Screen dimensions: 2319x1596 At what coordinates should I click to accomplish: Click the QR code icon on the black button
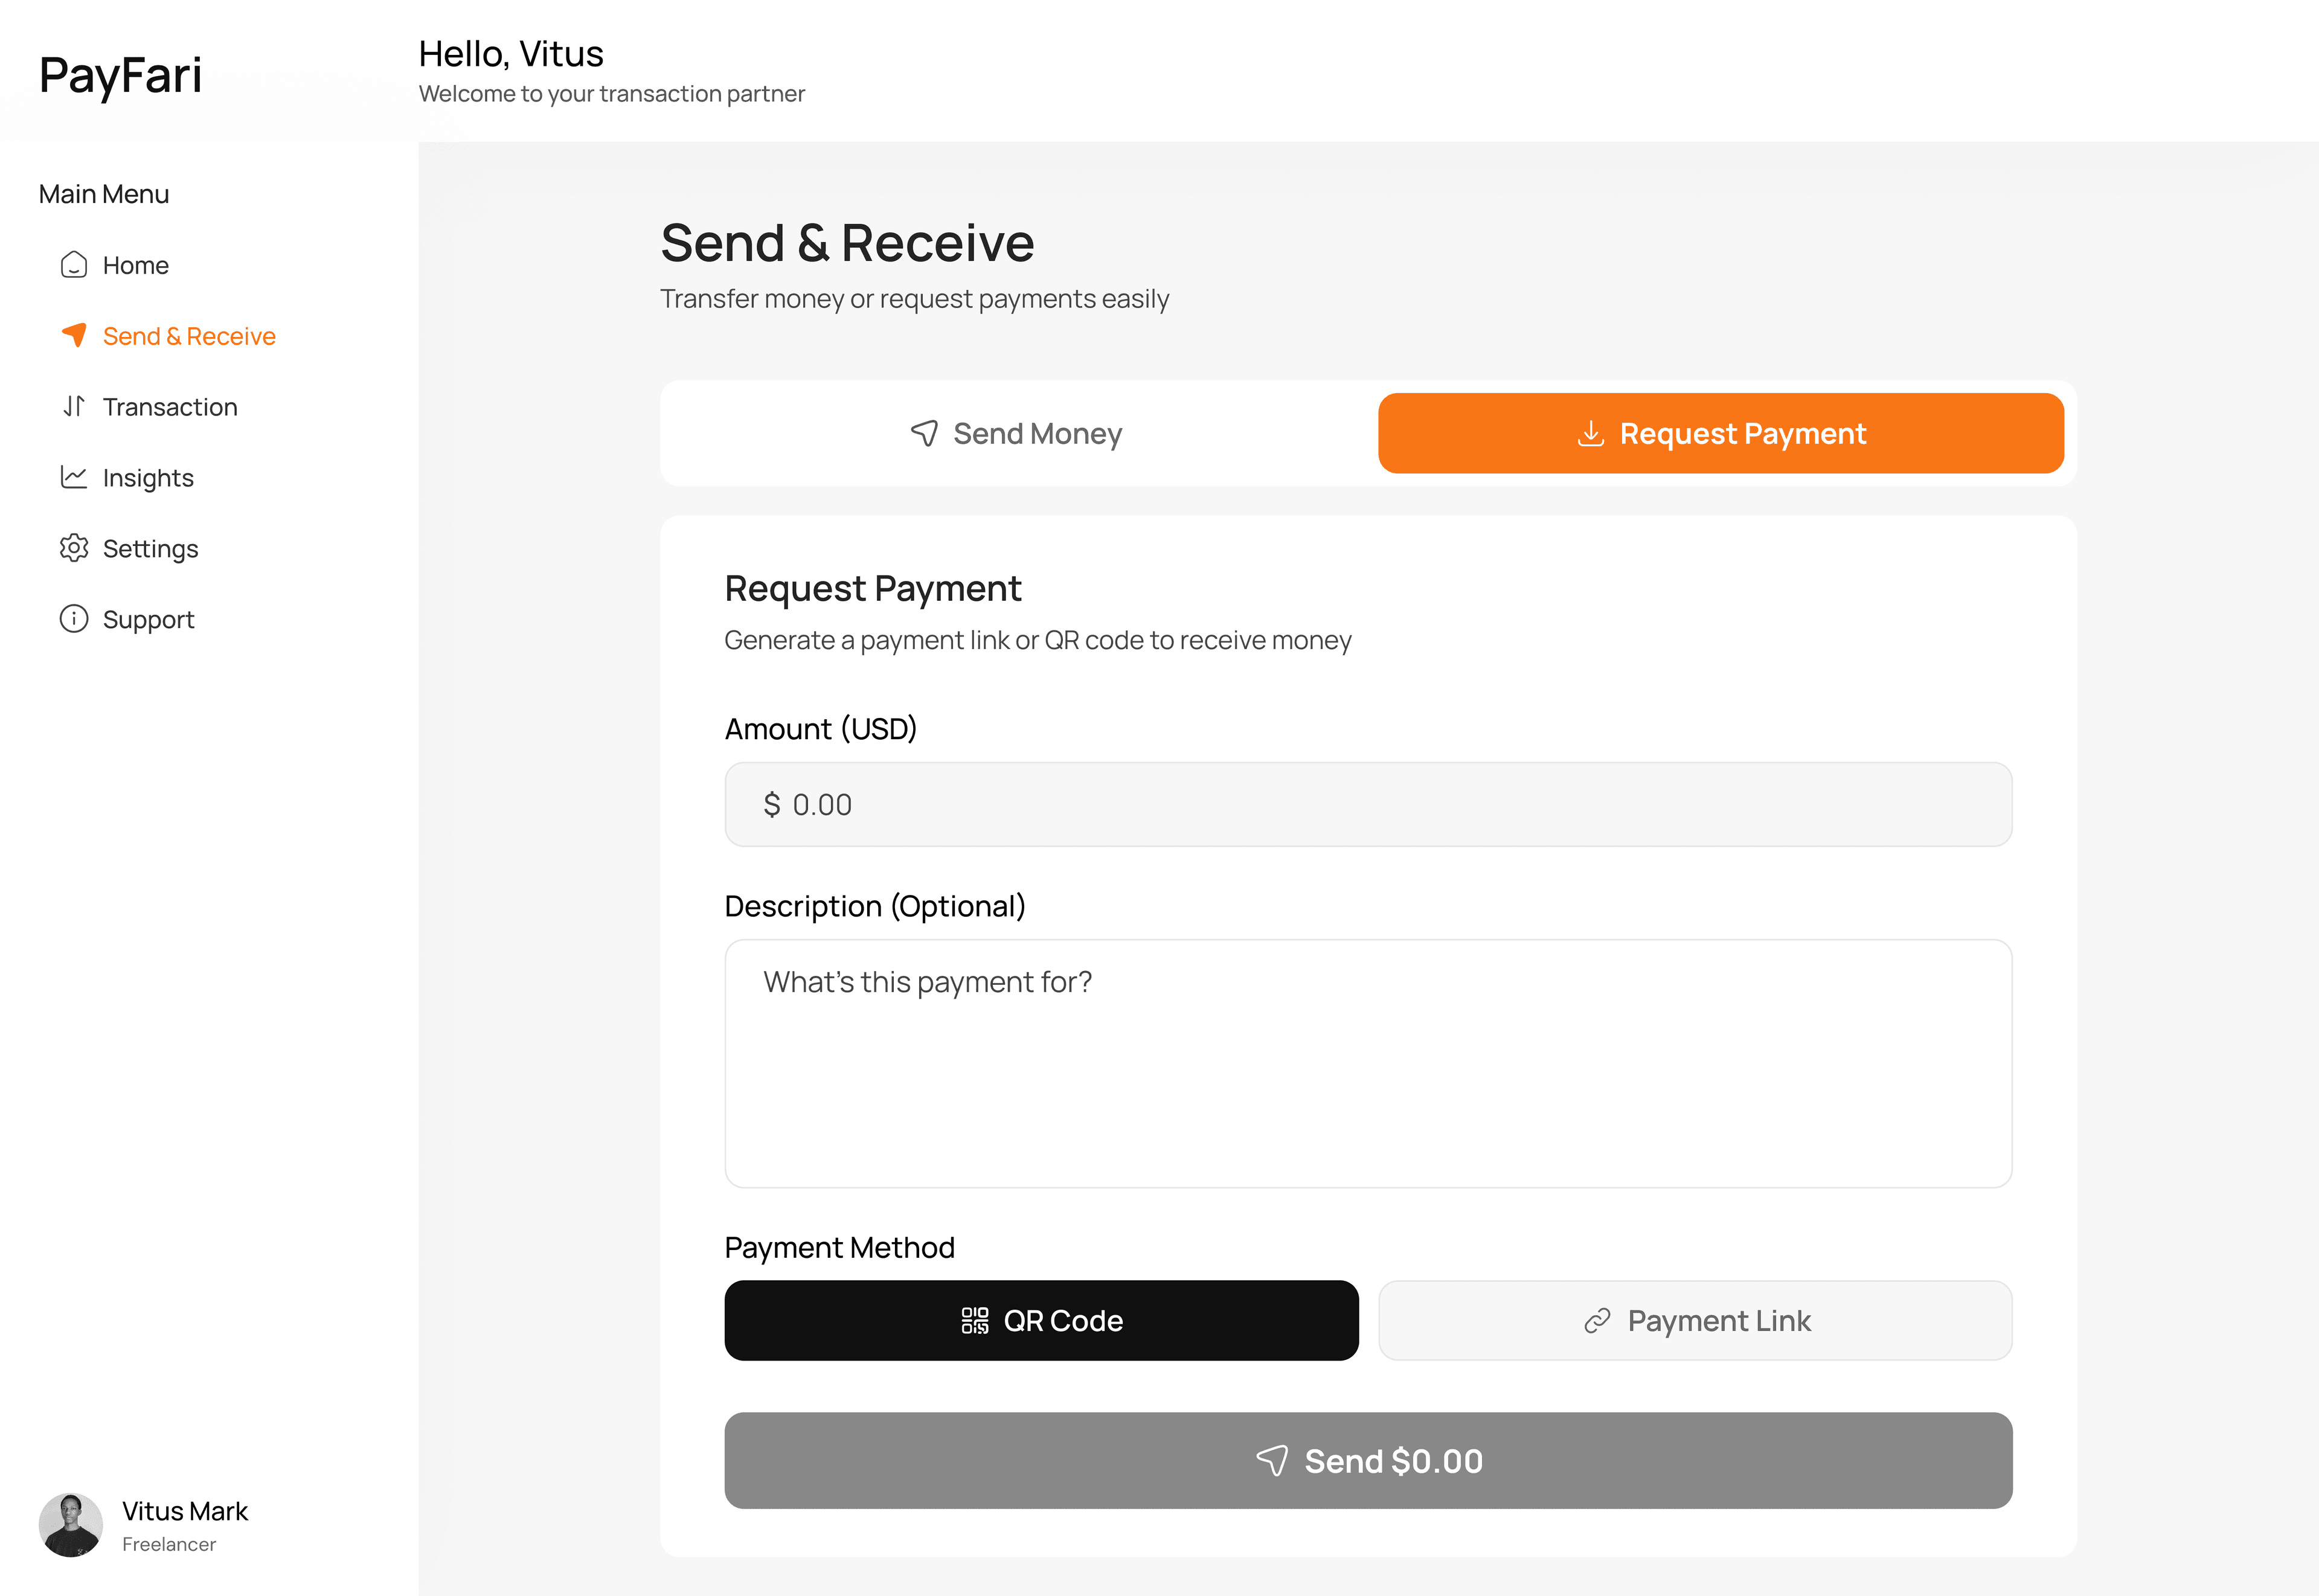coord(975,1321)
